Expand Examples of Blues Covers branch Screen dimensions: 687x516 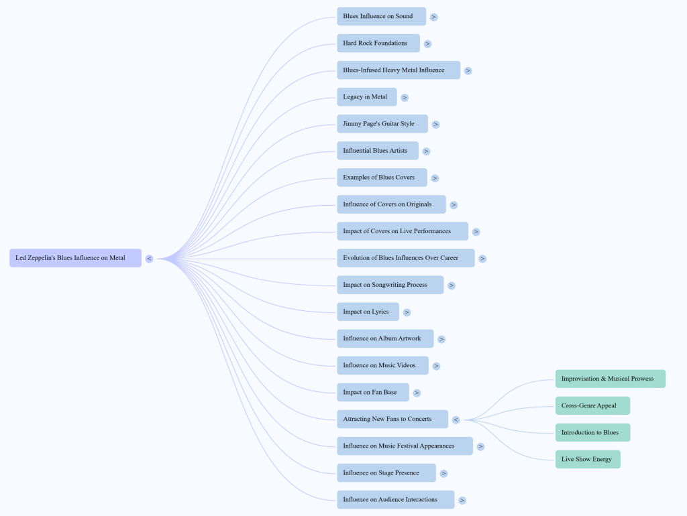435,178
